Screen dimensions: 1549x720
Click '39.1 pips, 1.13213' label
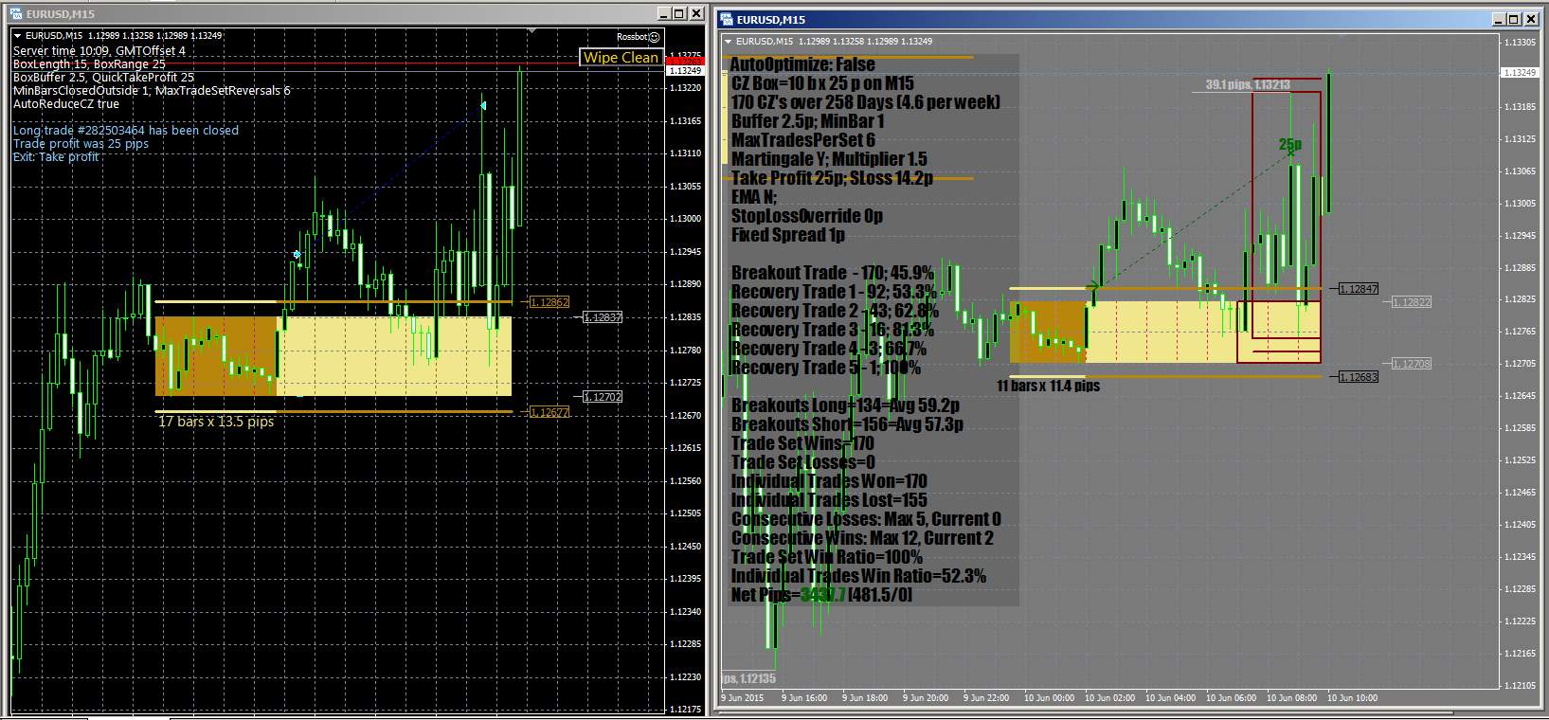pyautogui.click(x=1248, y=84)
